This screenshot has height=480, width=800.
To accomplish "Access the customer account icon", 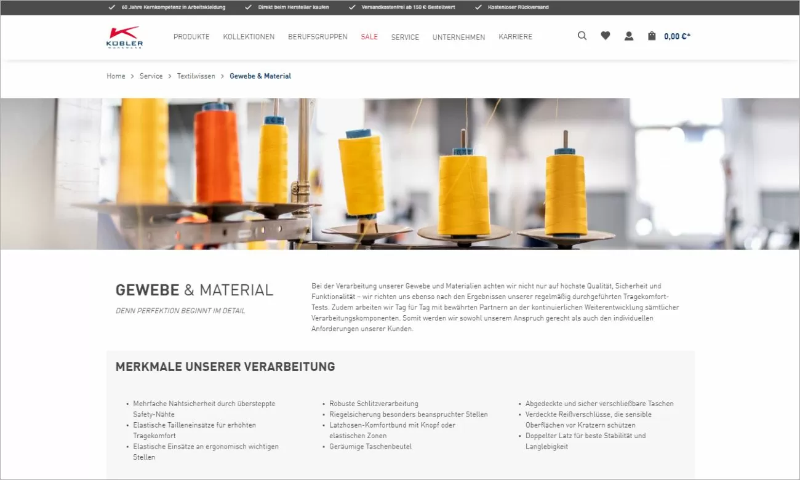I will (628, 36).
